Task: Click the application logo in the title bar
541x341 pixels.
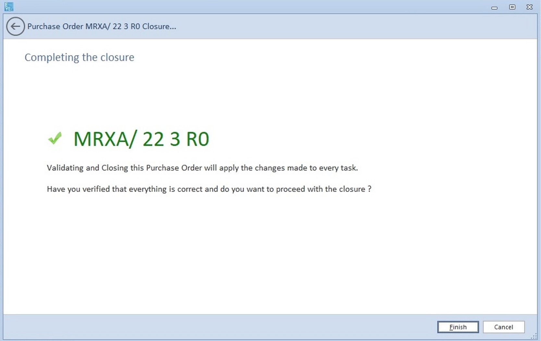Action: tap(9, 6)
